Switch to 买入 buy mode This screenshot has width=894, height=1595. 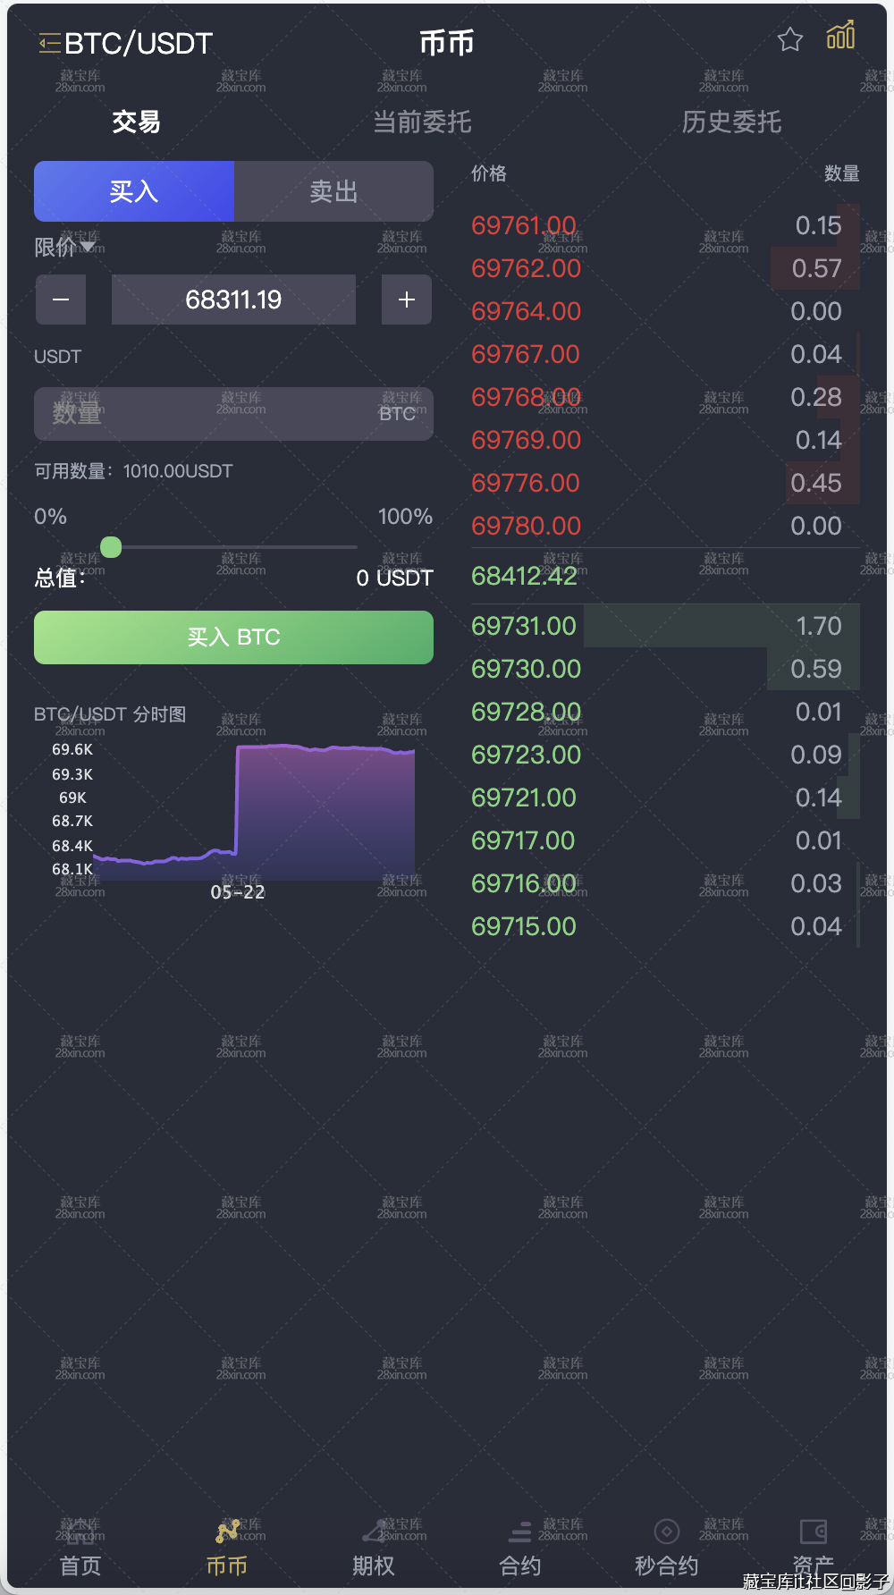134,191
